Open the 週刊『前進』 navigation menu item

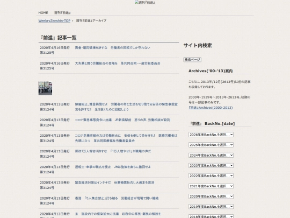pos(62,13)
